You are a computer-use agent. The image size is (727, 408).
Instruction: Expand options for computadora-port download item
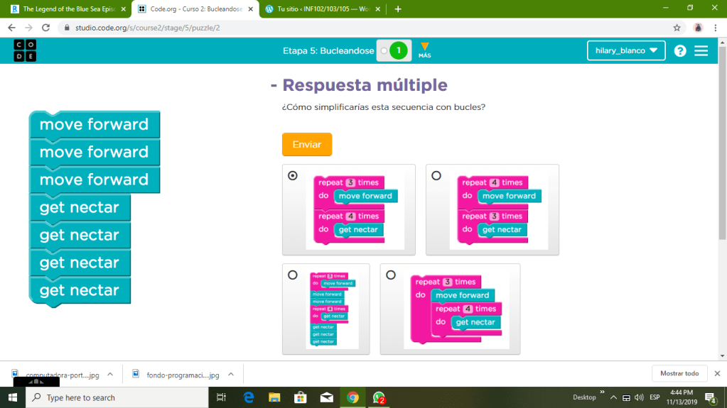pyautogui.click(x=110, y=374)
